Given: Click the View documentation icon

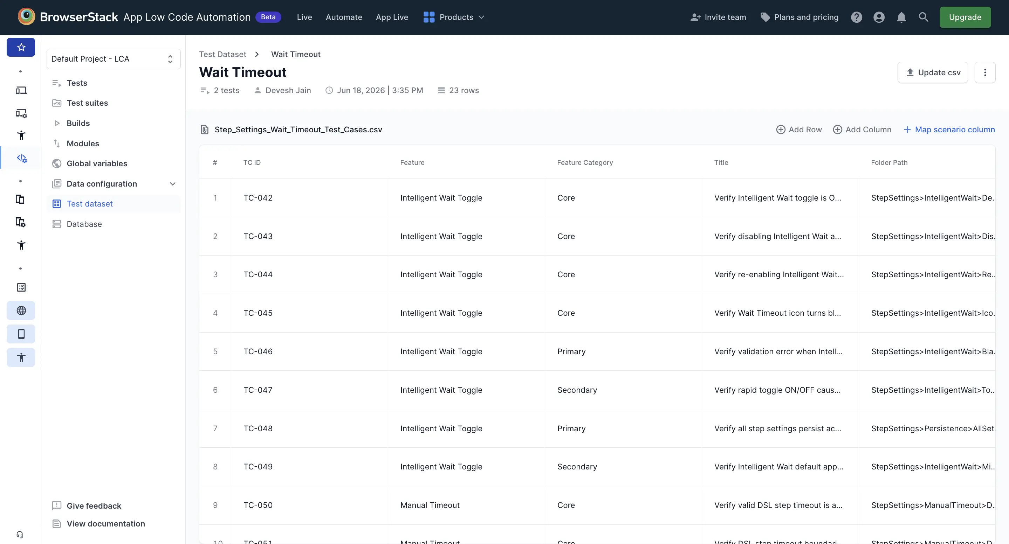Looking at the screenshot, I should tap(57, 524).
